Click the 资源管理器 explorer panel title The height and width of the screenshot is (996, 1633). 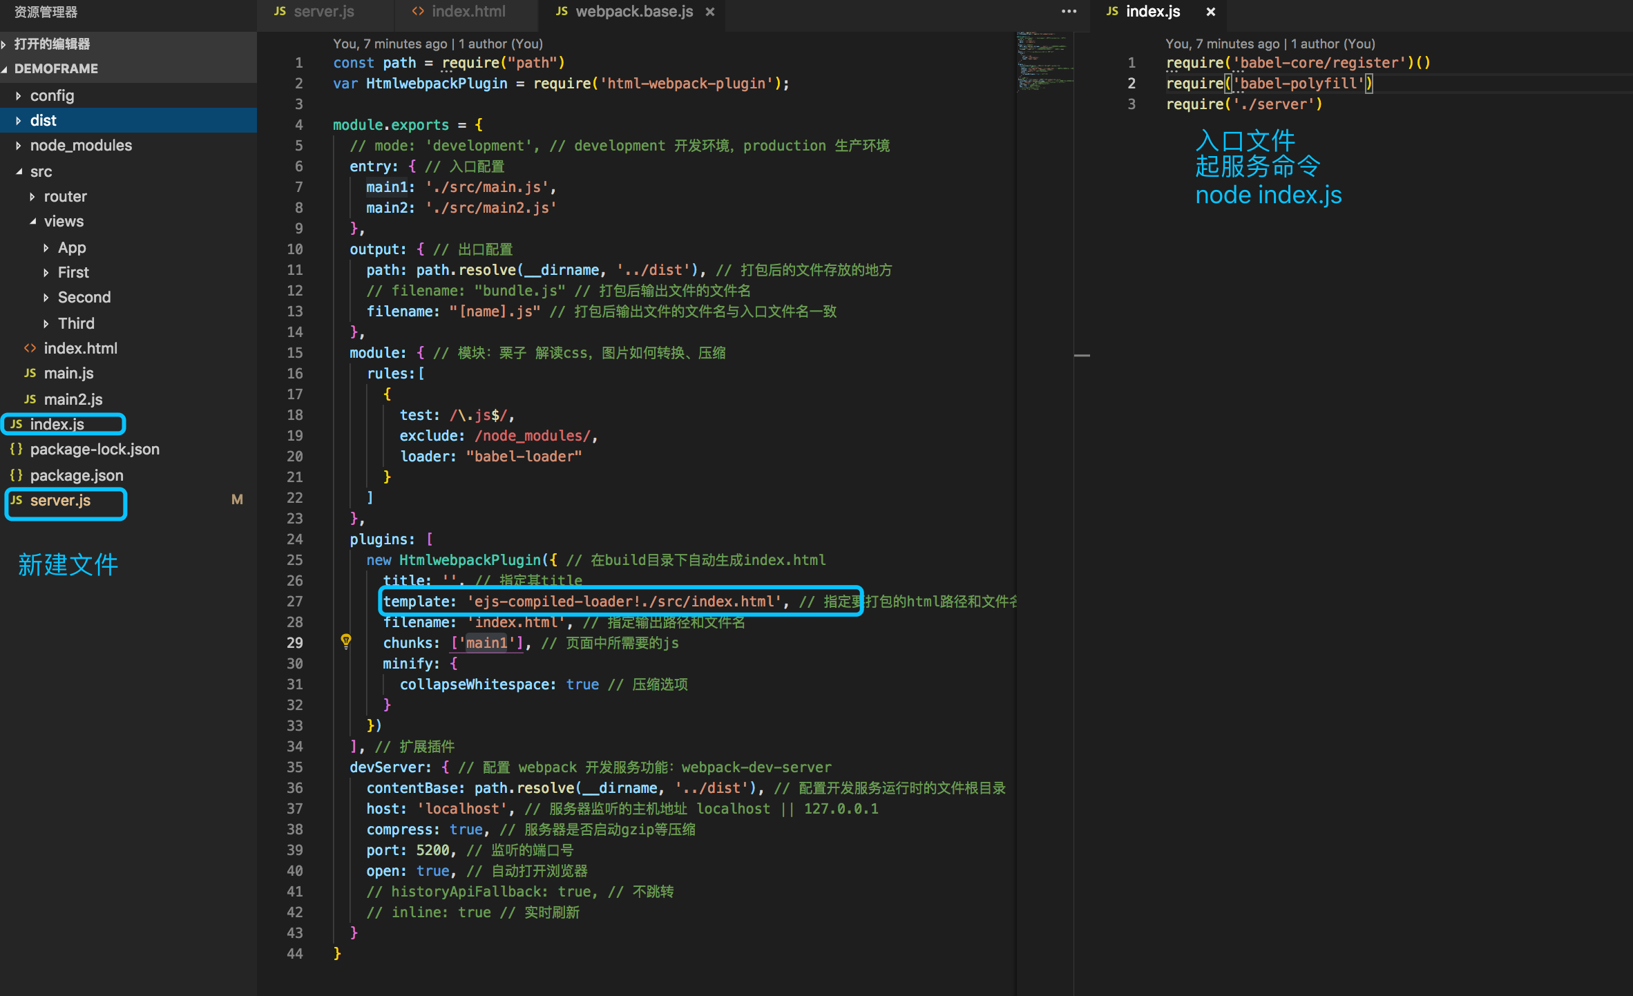tap(46, 12)
